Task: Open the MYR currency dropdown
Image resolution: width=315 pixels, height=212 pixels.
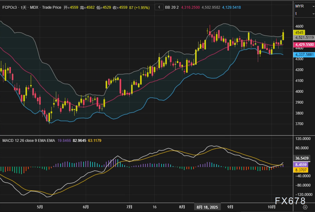Action: (x=304, y=6)
